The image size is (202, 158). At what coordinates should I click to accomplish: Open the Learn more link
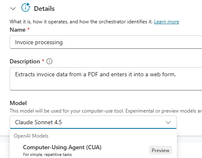(x=166, y=22)
